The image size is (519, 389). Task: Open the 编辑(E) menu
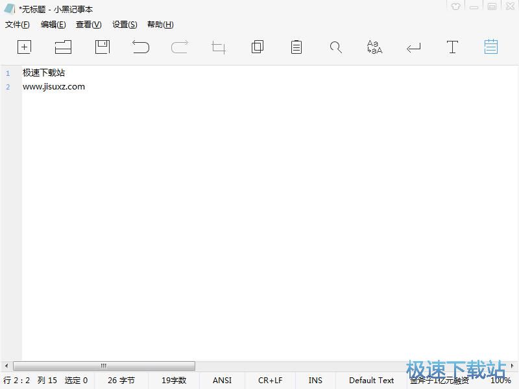[53, 25]
